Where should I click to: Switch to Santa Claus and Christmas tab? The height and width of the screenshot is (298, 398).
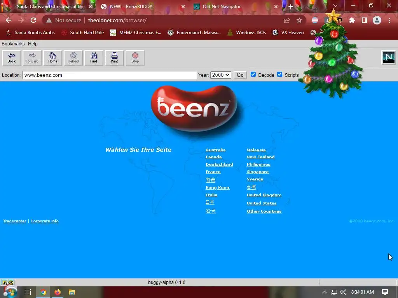(48, 7)
